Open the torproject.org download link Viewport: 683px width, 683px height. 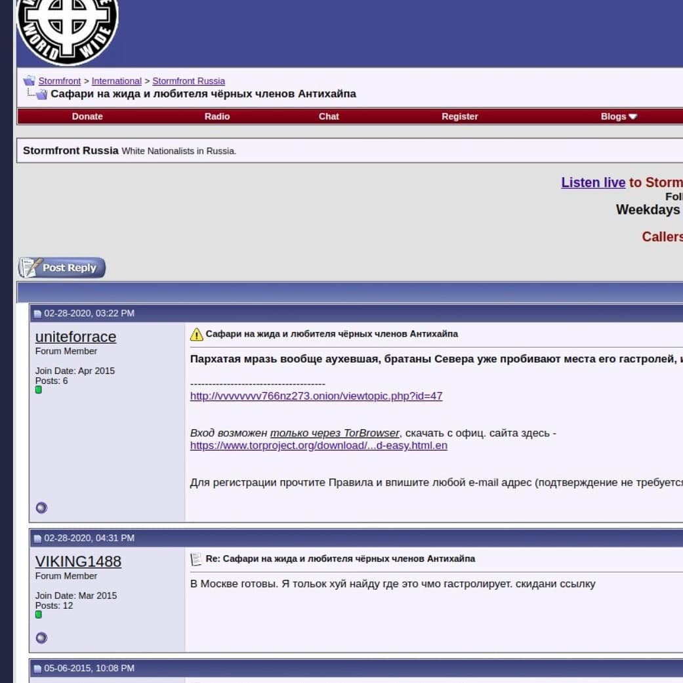tap(319, 445)
